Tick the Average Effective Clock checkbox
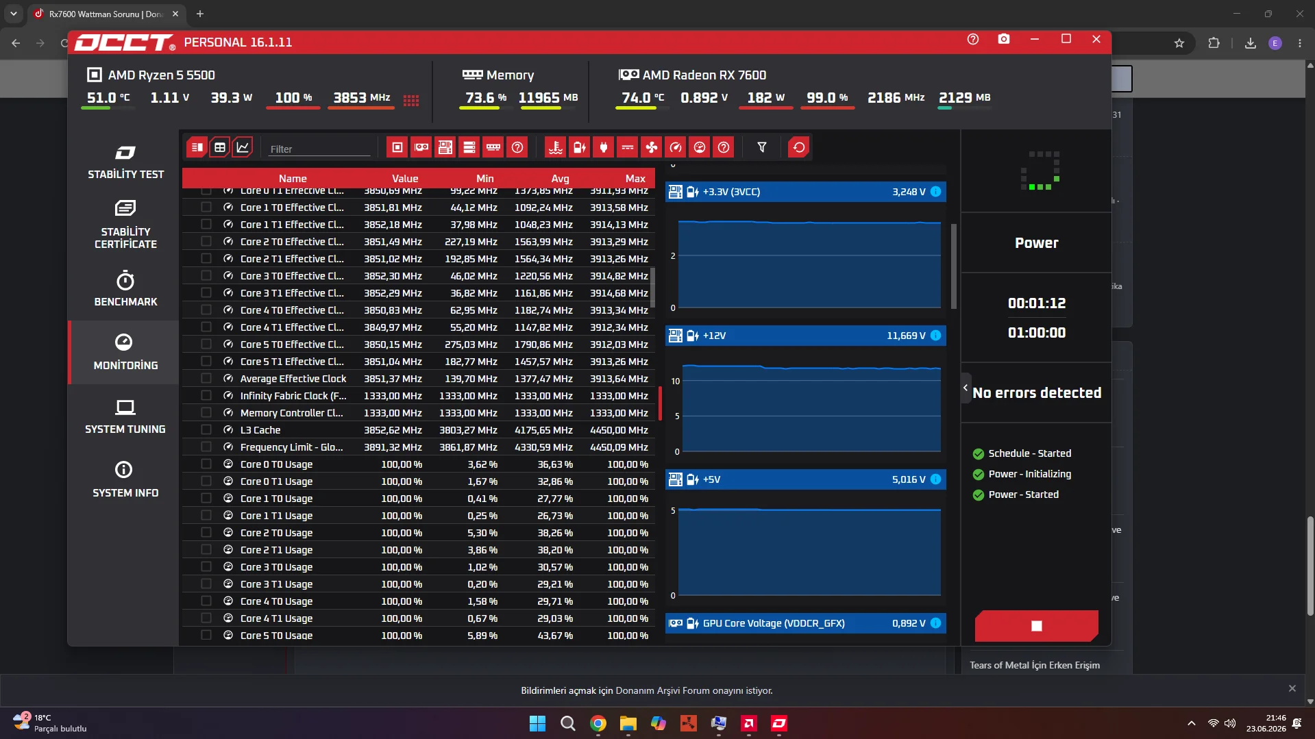The width and height of the screenshot is (1315, 739). click(x=206, y=378)
